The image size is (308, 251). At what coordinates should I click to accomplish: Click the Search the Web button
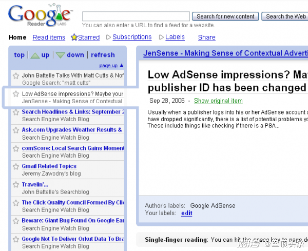[285, 16]
